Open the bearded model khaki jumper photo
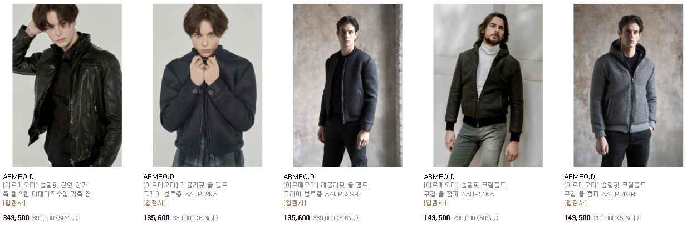This screenshot has height=229, width=687. 488,85
